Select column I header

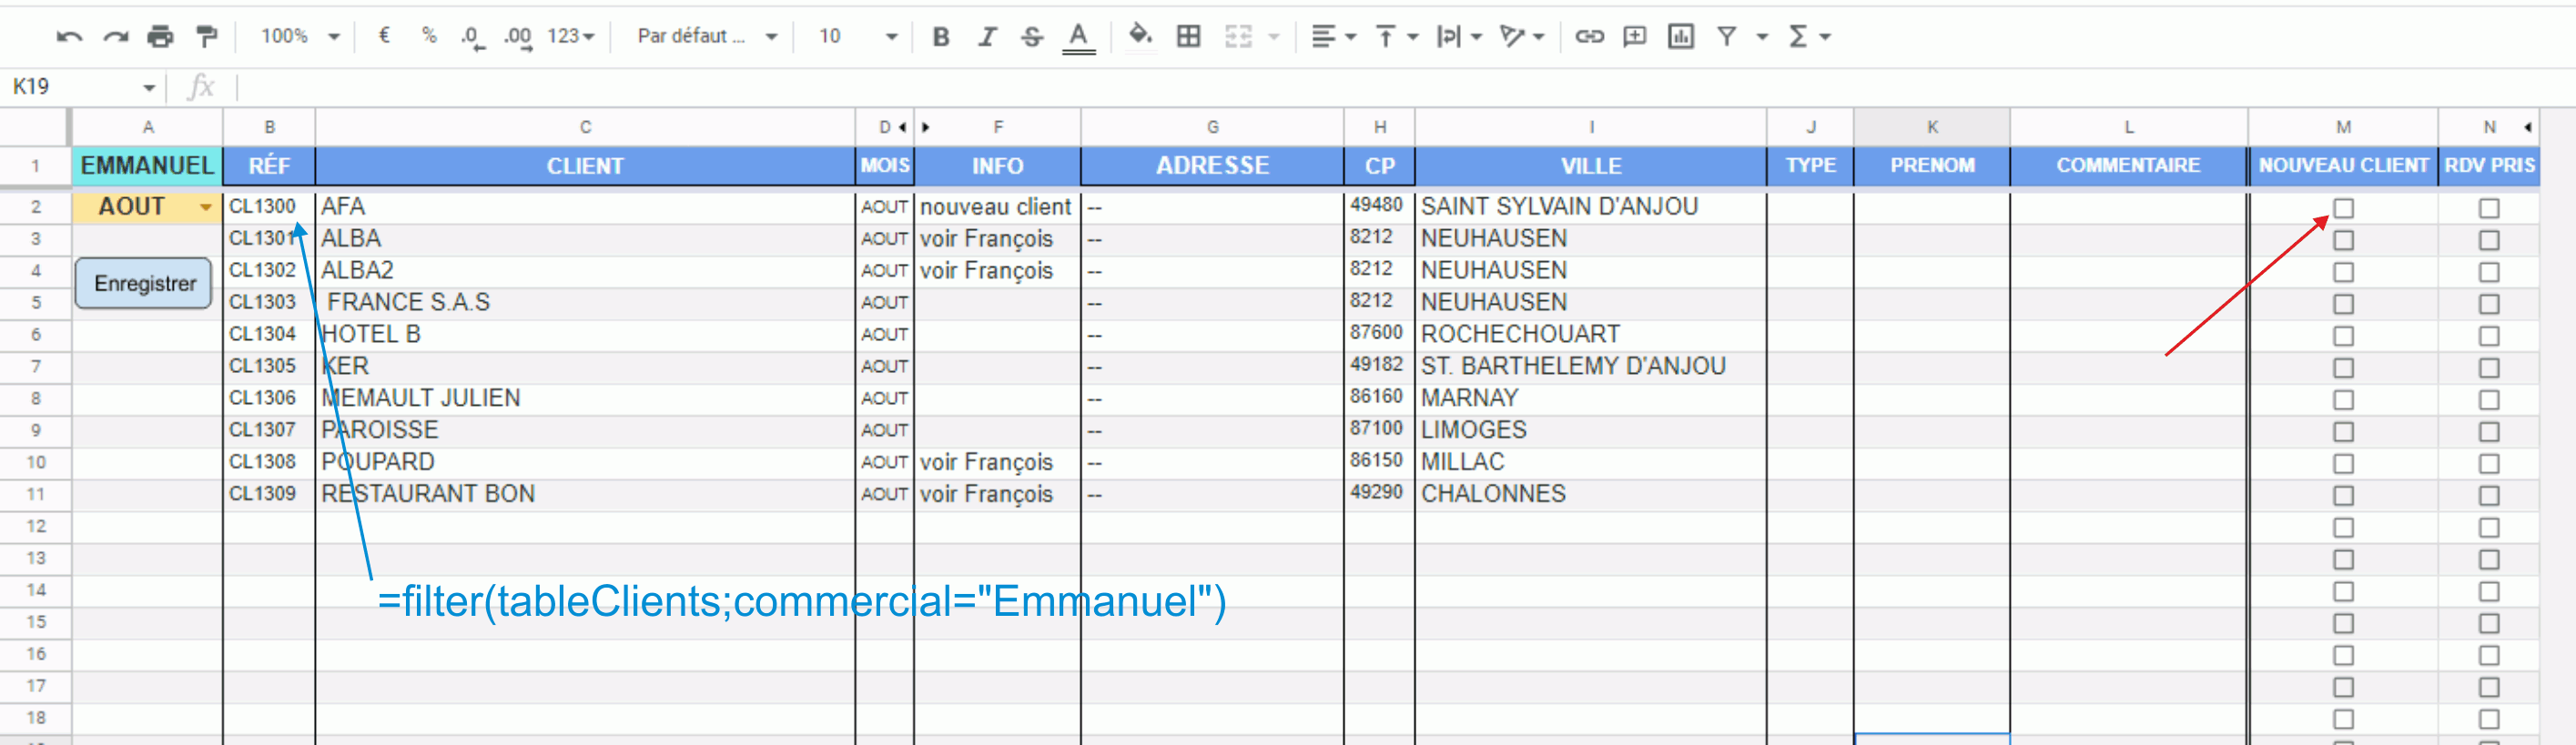1590,127
